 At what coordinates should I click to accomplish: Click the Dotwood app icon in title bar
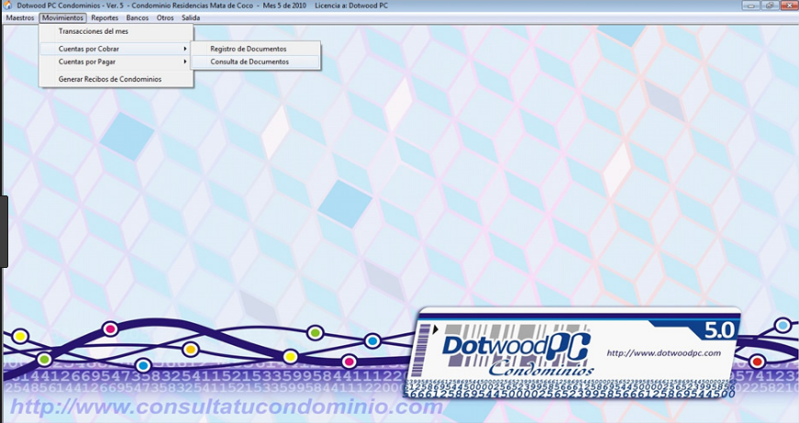pos(7,6)
